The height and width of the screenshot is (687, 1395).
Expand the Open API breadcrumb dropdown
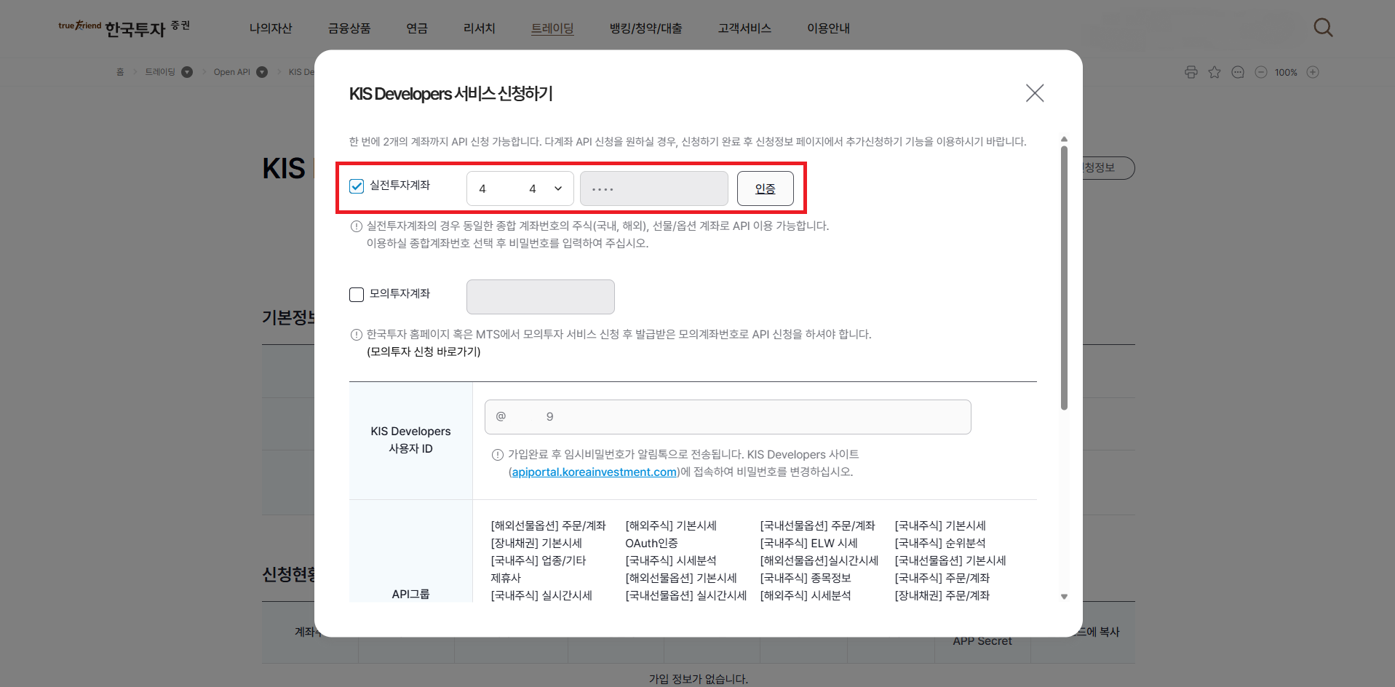coord(262,72)
